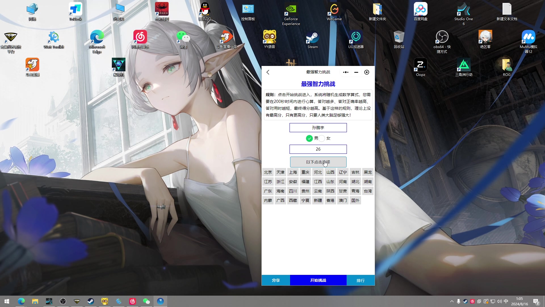The width and height of the screenshot is (545, 307).
Task: Click the 排行 ranking tab
Action: pyautogui.click(x=360, y=280)
